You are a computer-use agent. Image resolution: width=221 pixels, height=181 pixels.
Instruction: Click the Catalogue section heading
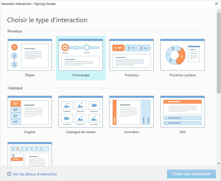click(x=15, y=88)
